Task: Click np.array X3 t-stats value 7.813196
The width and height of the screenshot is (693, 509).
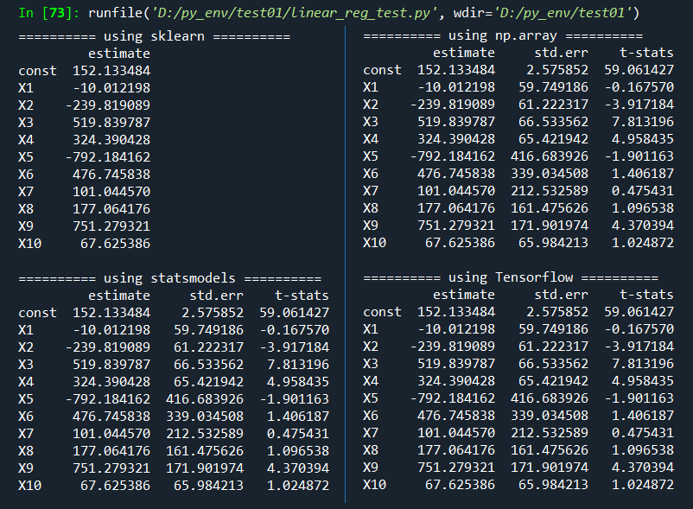Action: click(x=643, y=122)
